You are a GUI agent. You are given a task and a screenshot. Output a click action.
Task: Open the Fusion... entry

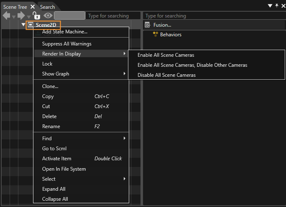click(162, 25)
